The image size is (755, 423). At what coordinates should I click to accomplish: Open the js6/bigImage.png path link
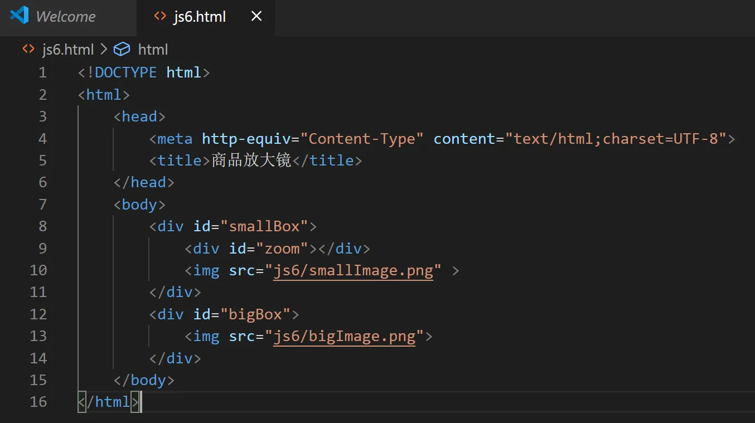(x=344, y=337)
